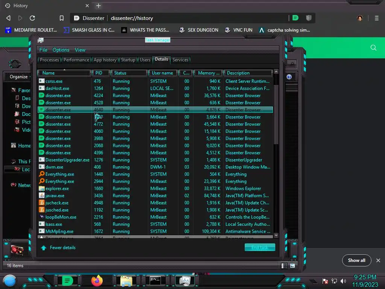Viewport: 385px width, 289px height.
Task: Open the shield icon in address bar
Action: click(x=309, y=18)
